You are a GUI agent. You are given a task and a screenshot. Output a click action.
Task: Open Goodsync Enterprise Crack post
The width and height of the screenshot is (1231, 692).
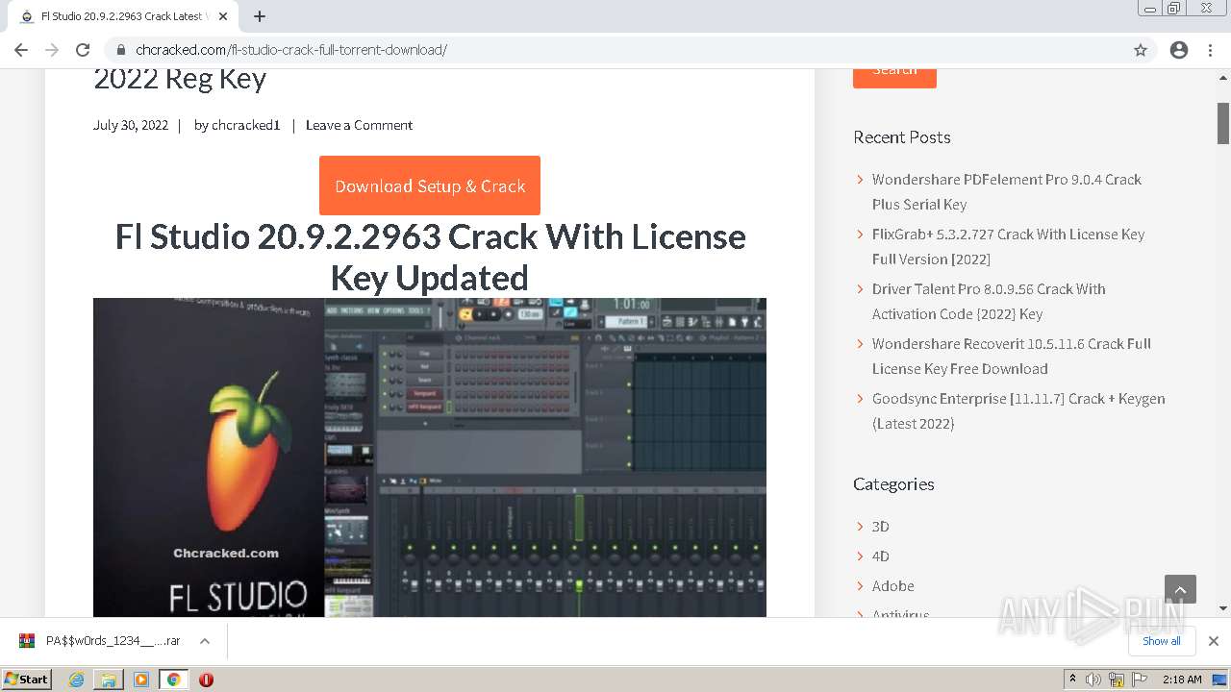pos(1018,410)
